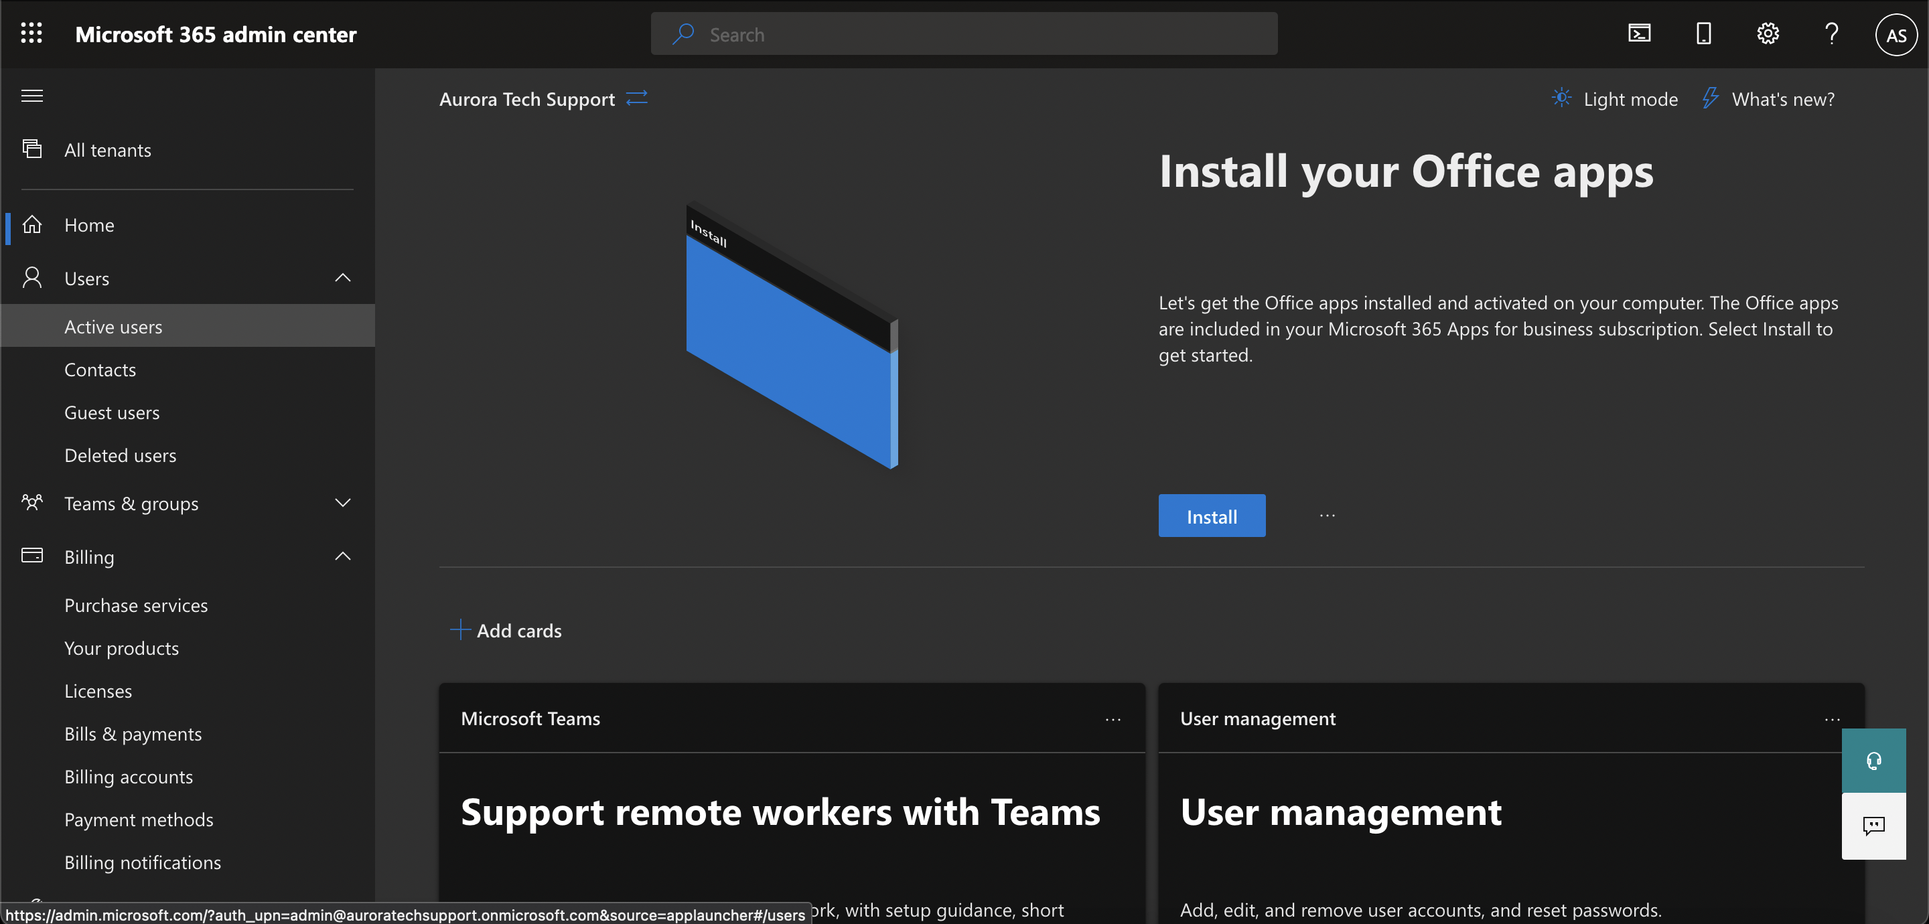Click the search magnifier icon

[683, 33]
